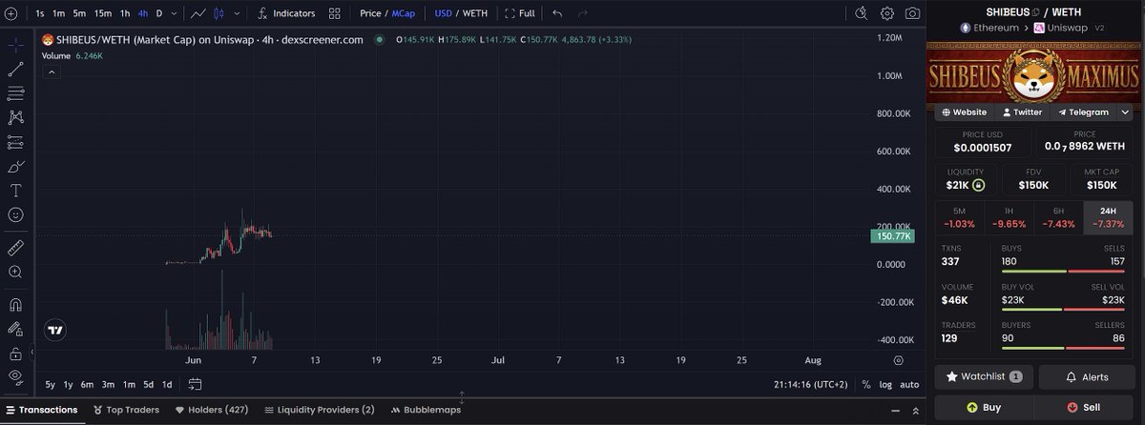Select the brush drawing tool
This screenshot has height=425, width=1145.
15,167
